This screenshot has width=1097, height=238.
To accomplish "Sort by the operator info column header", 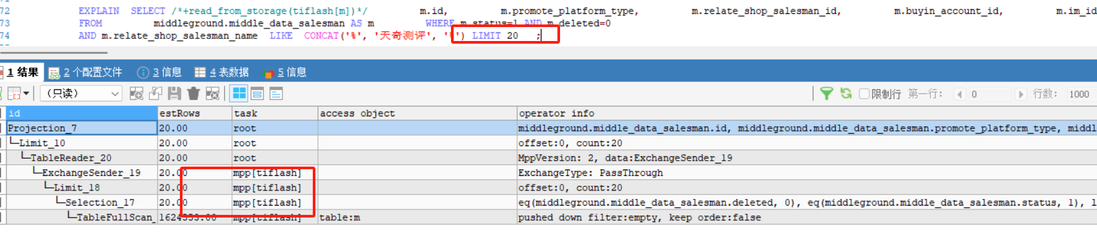I will coord(807,113).
